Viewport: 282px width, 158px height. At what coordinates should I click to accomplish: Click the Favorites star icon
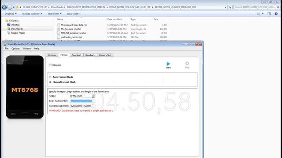click(7, 21)
